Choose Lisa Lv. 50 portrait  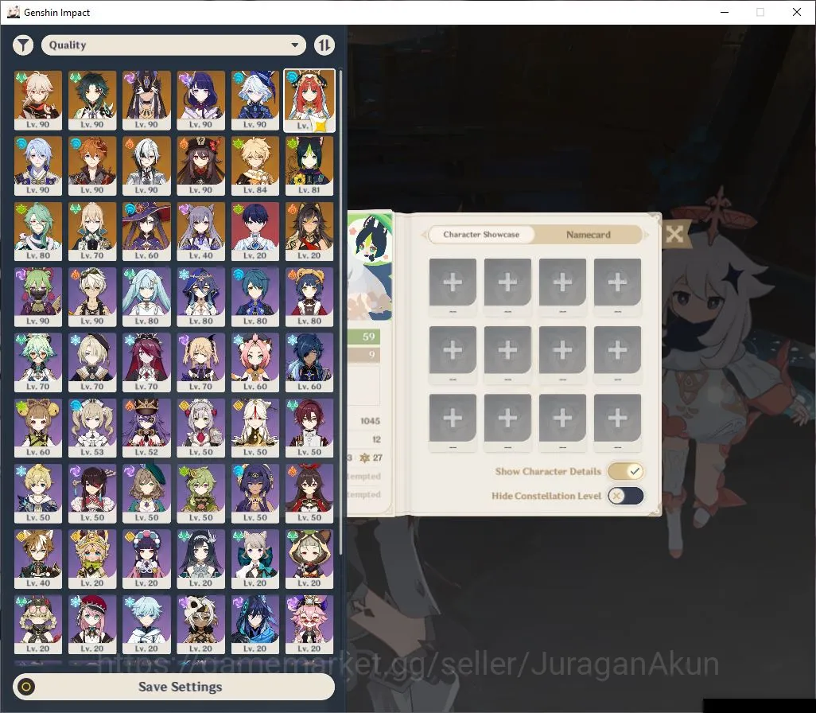[x=146, y=493]
